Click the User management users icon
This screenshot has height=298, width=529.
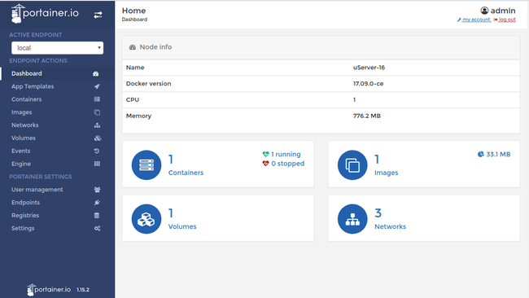[97, 190]
